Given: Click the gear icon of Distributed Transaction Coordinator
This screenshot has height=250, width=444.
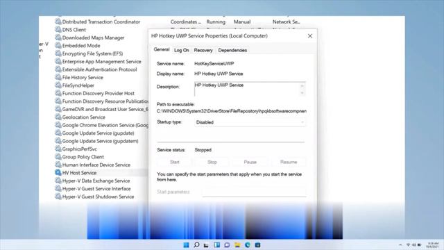Looking at the screenshot, I should pos(58,22).
